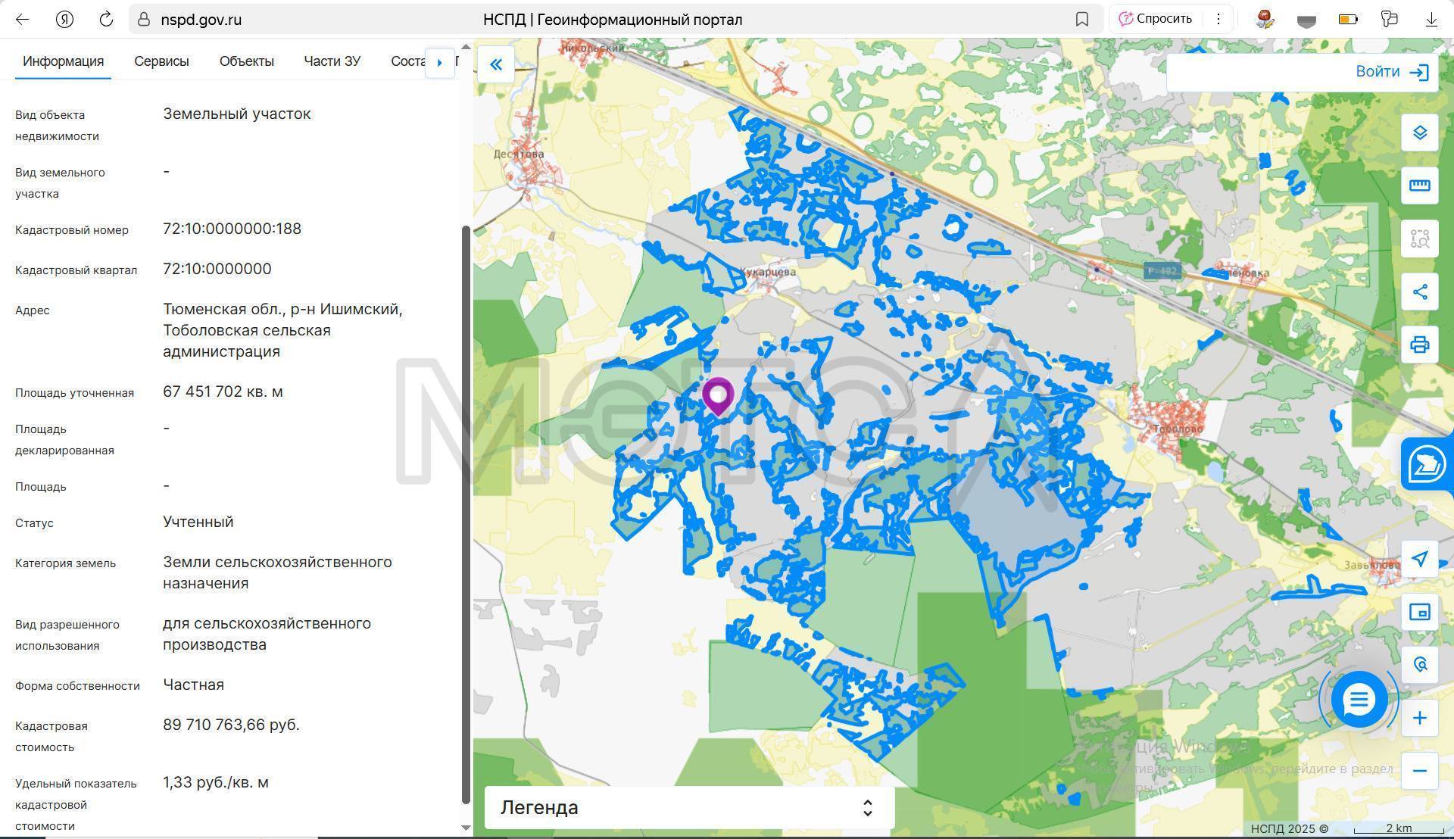Open the map layers icon
The height and width of the screenshot is (839, 1454).
(1419, 133)
